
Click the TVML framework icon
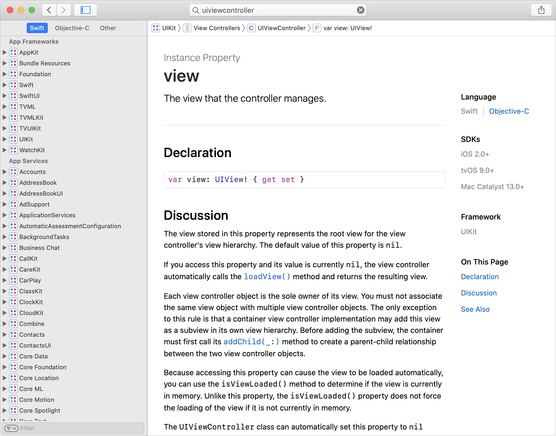pyautogui.click(x=13, y=107)
